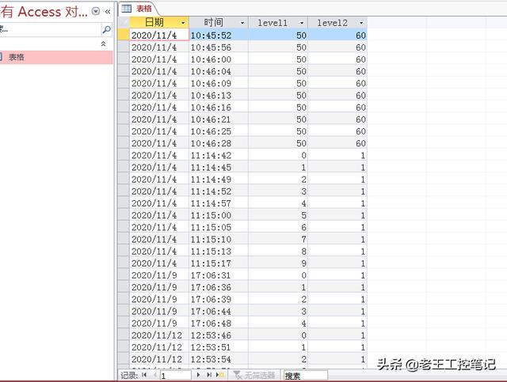
Task: Click the level1 value in row 10:46:21
Action: [278, 119]
